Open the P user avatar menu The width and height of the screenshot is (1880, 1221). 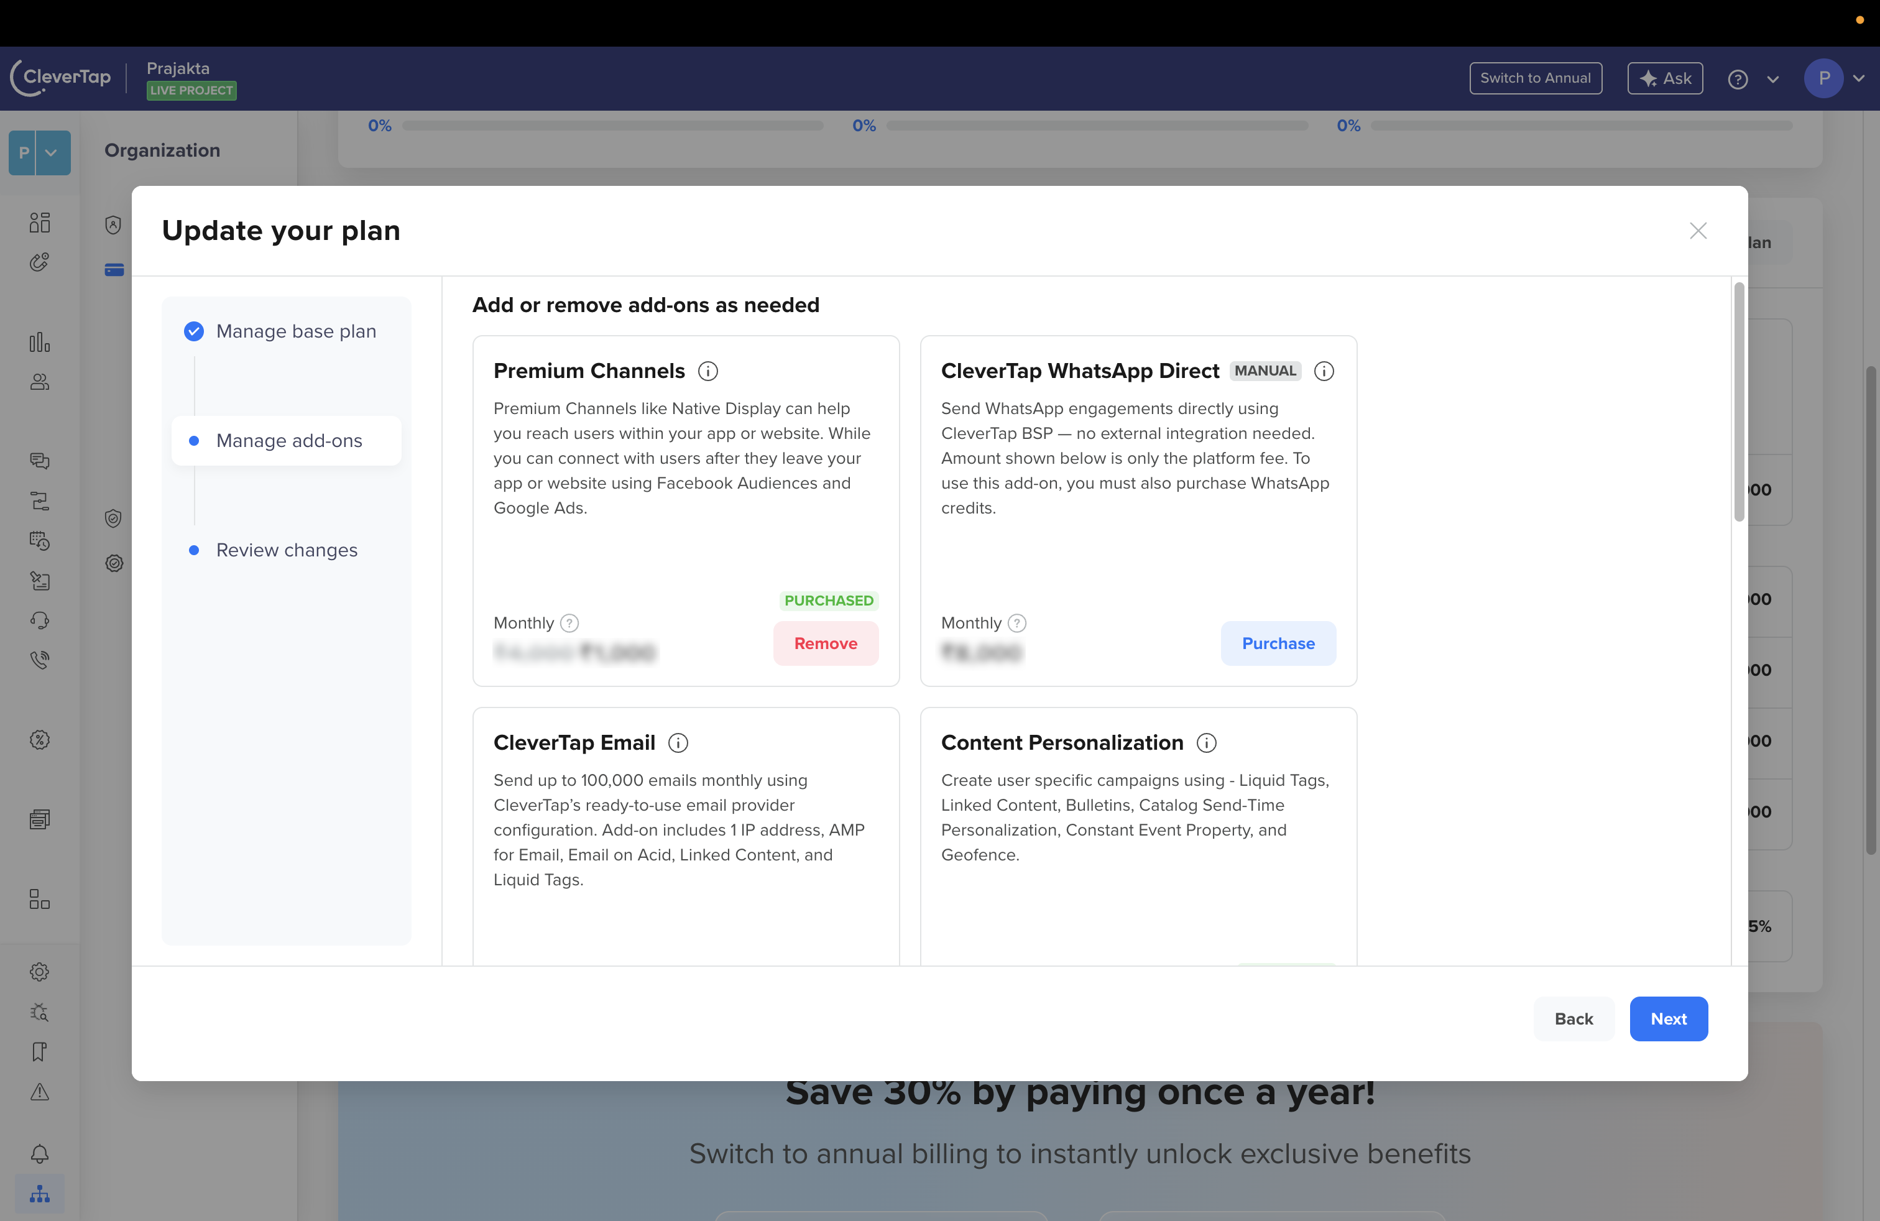pyautogui.click(x=1824, y=78)
